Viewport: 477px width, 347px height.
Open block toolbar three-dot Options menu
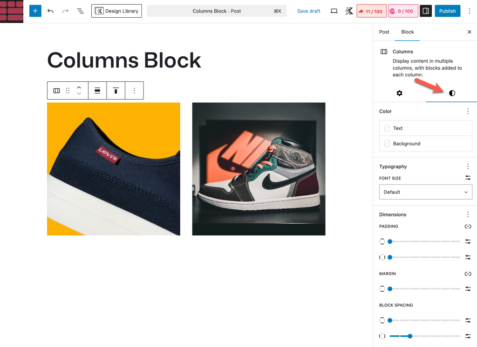[x=134, y=91]
